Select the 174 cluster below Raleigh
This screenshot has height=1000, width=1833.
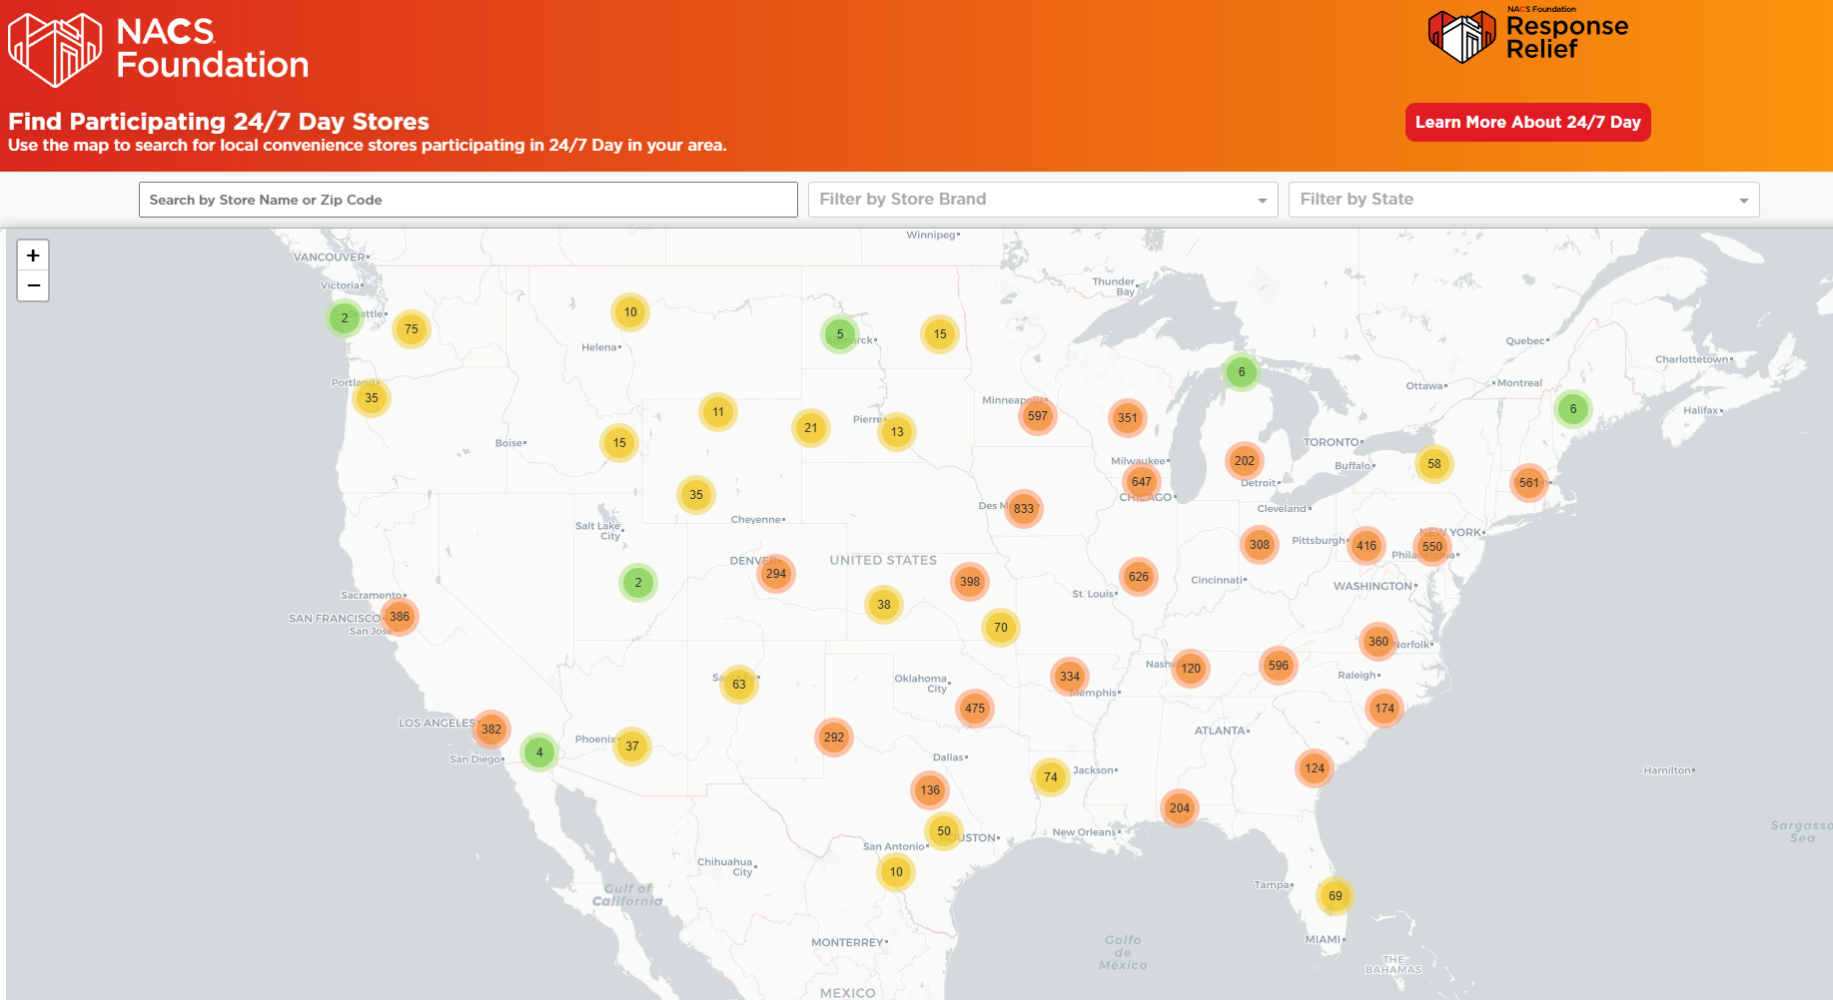(1384, 709)
